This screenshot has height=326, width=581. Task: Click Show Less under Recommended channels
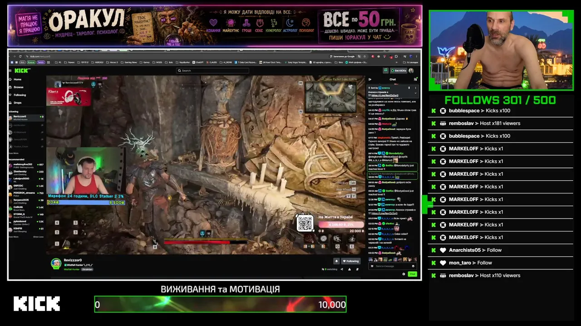[x=38, y=237]
